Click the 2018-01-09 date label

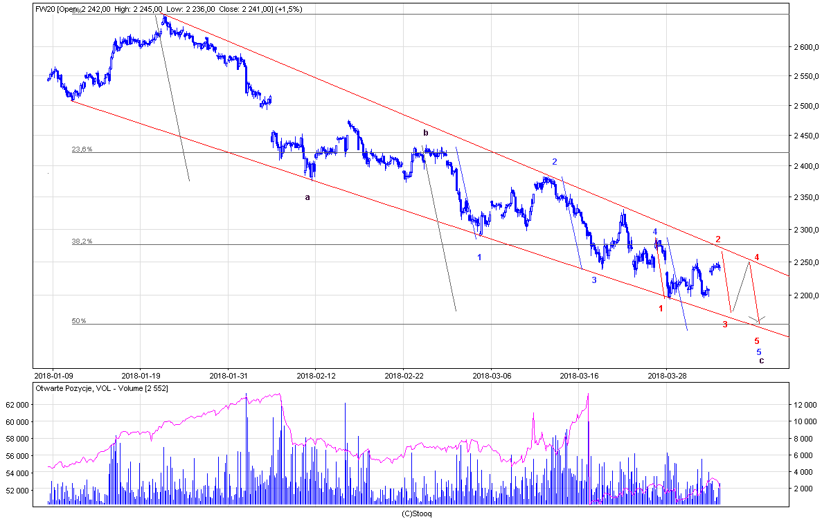(x=53, y=375)
